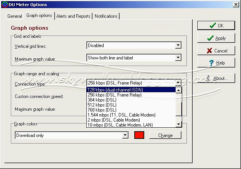Image resolution: width=241 pixels, height=169 pixels.
Task: Confirm settings with the OK button
Action: click(216, 25)
